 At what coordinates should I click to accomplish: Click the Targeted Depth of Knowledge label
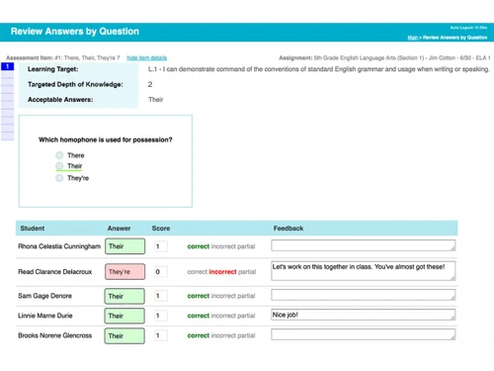(75, 84)
